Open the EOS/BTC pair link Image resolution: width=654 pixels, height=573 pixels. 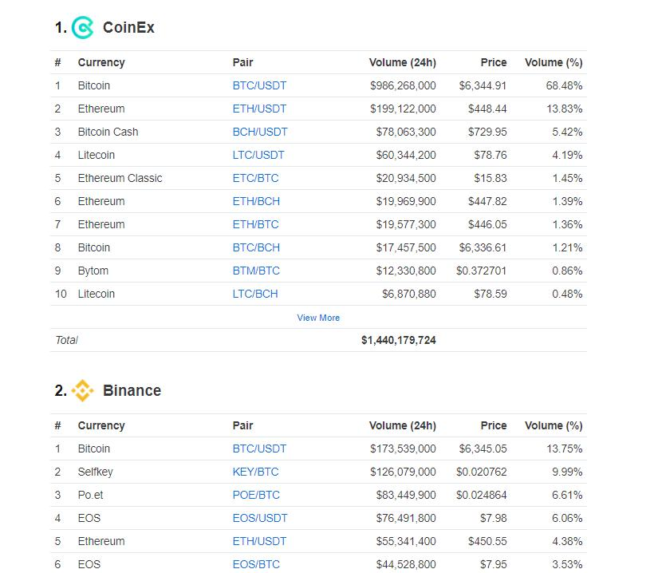tap(256, 564)
